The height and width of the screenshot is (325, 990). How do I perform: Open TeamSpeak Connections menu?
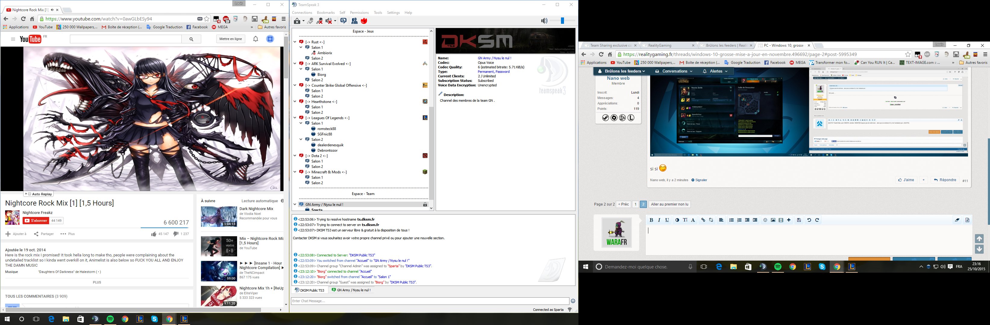click(302, 13)
